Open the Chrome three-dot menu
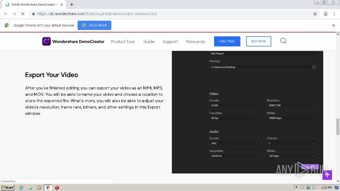The image size is (340, 191). 334,14
